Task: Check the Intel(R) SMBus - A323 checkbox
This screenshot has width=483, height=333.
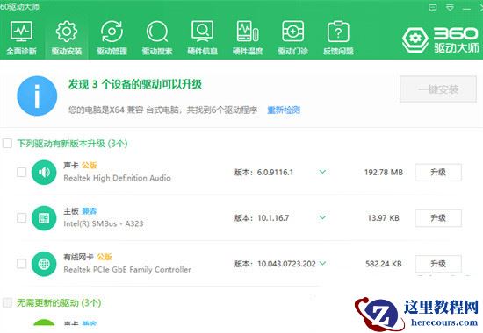Action: (22, 218)
